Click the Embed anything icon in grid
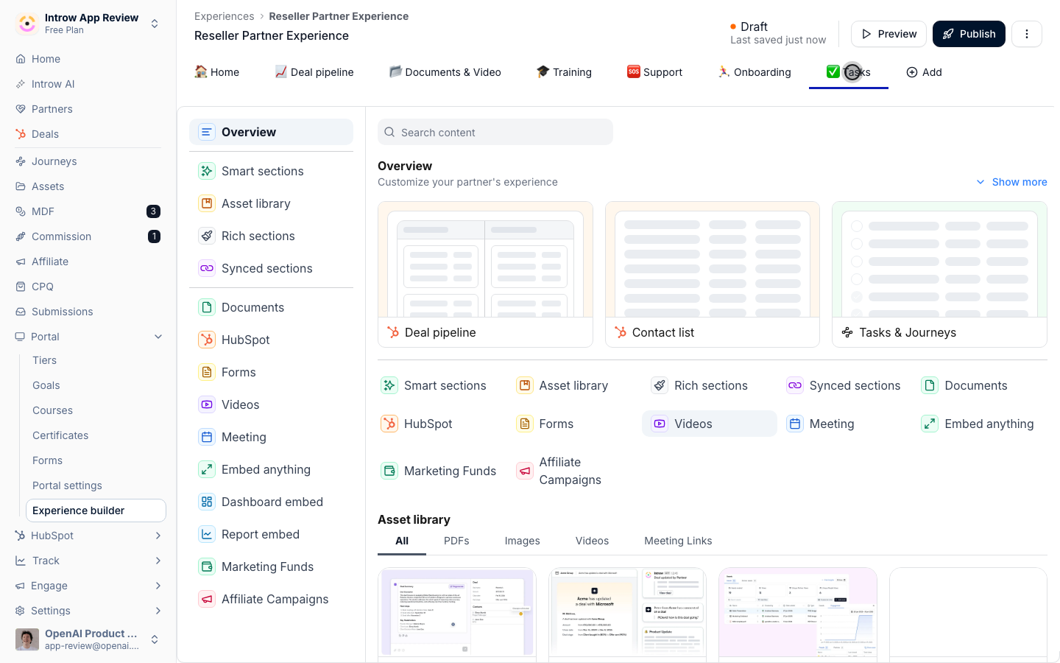 click(x=930, y=424)
